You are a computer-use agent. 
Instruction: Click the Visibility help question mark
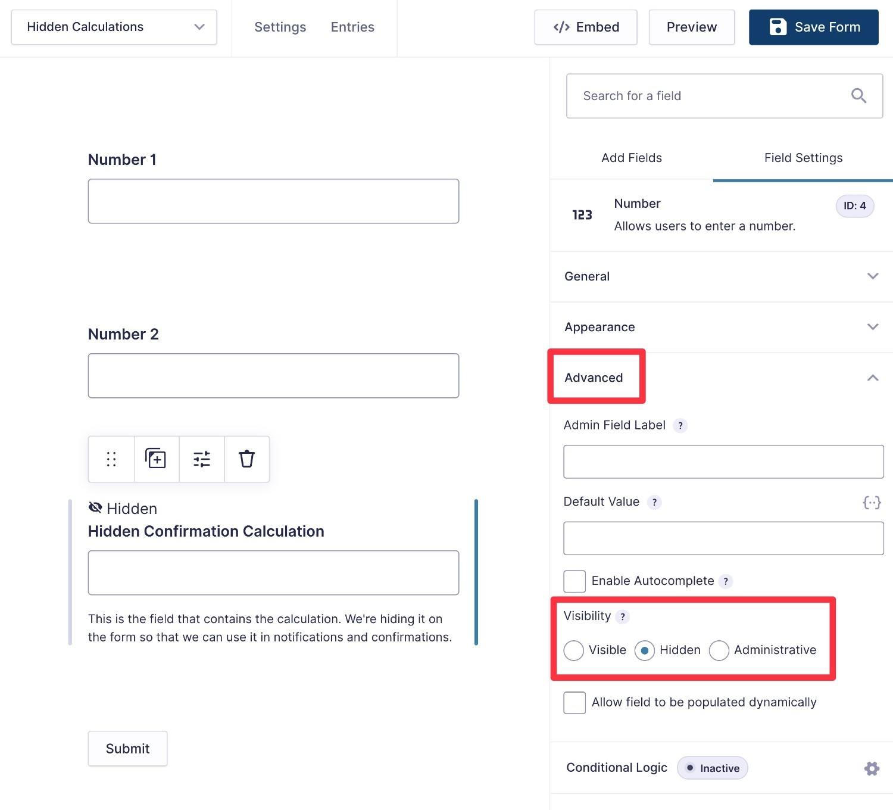(x=623, y=617)
